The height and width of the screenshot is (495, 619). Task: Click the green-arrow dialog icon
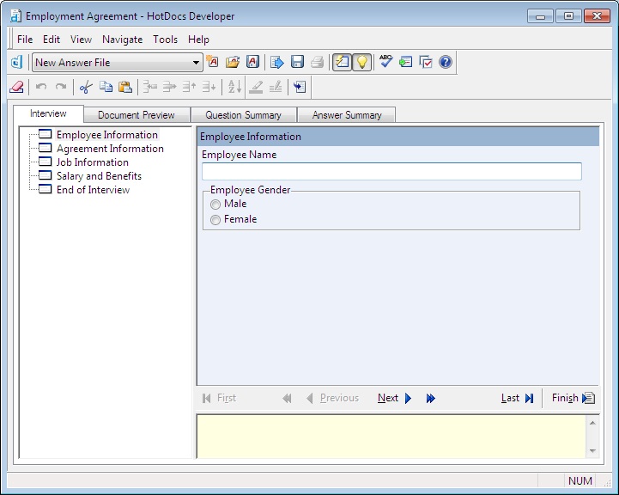tap(405, 62)
